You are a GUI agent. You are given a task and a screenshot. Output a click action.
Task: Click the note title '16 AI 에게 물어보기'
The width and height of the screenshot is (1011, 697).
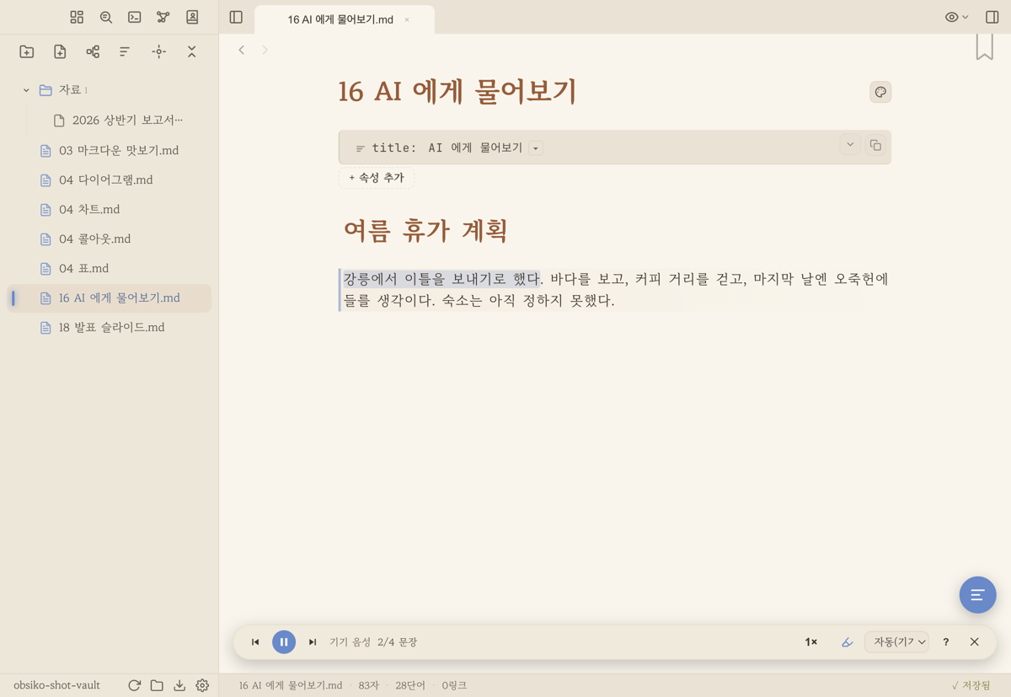pyautogui.click(x=457, y=91)
